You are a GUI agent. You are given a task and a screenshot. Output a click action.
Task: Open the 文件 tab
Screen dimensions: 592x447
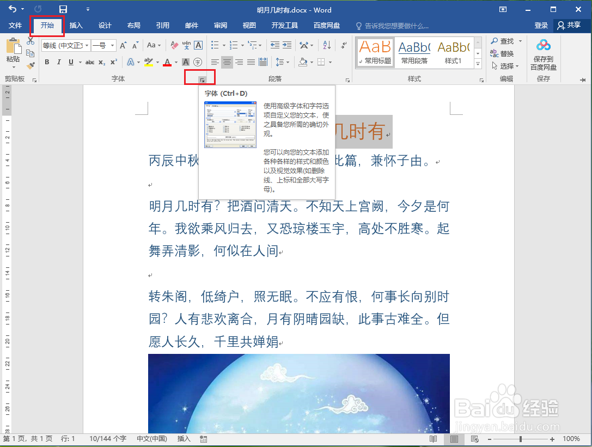[15, 25]
